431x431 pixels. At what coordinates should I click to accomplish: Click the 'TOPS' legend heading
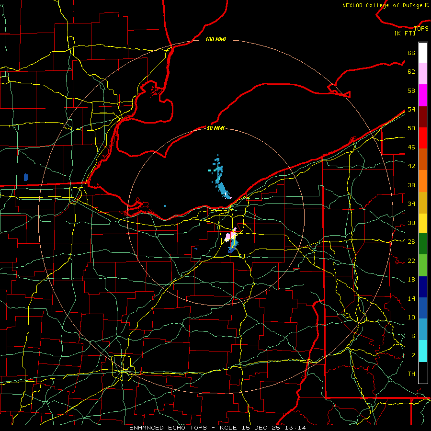click(x=421, y=28)
